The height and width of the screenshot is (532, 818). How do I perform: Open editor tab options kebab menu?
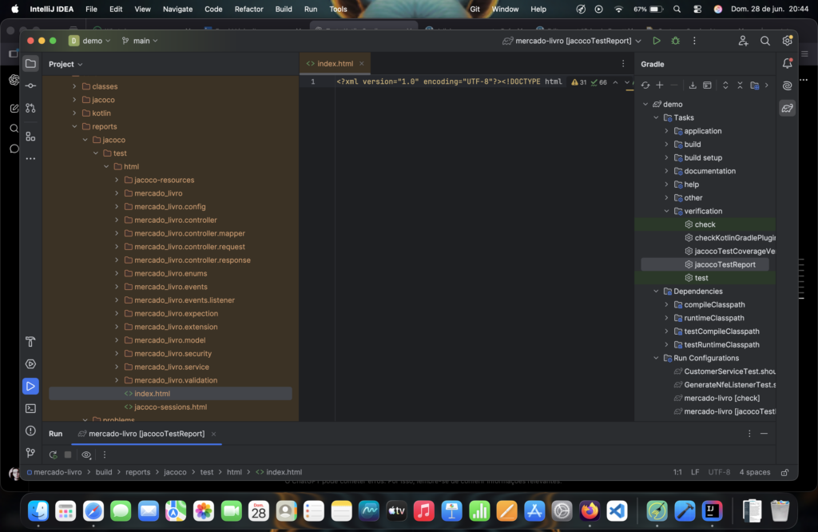click(x=623, y=64)
